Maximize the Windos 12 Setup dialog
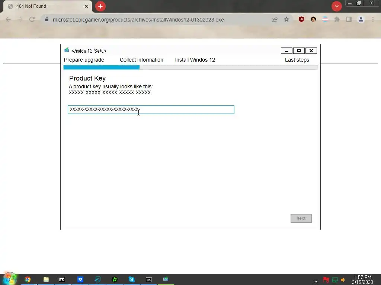This screenshot has height=285, width=381. point(299,50)
